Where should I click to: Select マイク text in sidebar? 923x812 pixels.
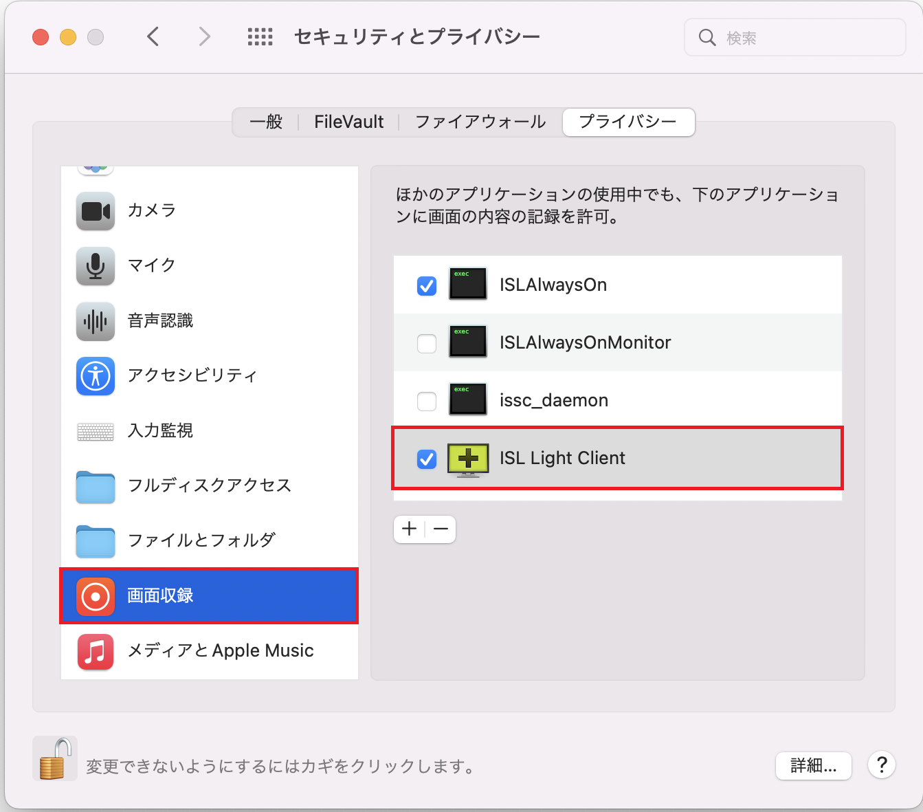[152, 265]
